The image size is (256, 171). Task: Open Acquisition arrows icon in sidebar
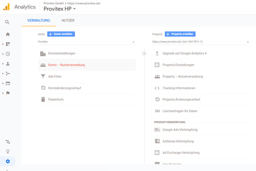[x=8, y=74]
